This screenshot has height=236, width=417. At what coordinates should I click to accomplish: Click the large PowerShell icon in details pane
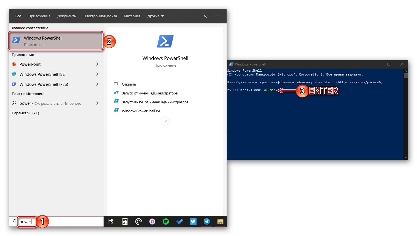coord(165,41)
